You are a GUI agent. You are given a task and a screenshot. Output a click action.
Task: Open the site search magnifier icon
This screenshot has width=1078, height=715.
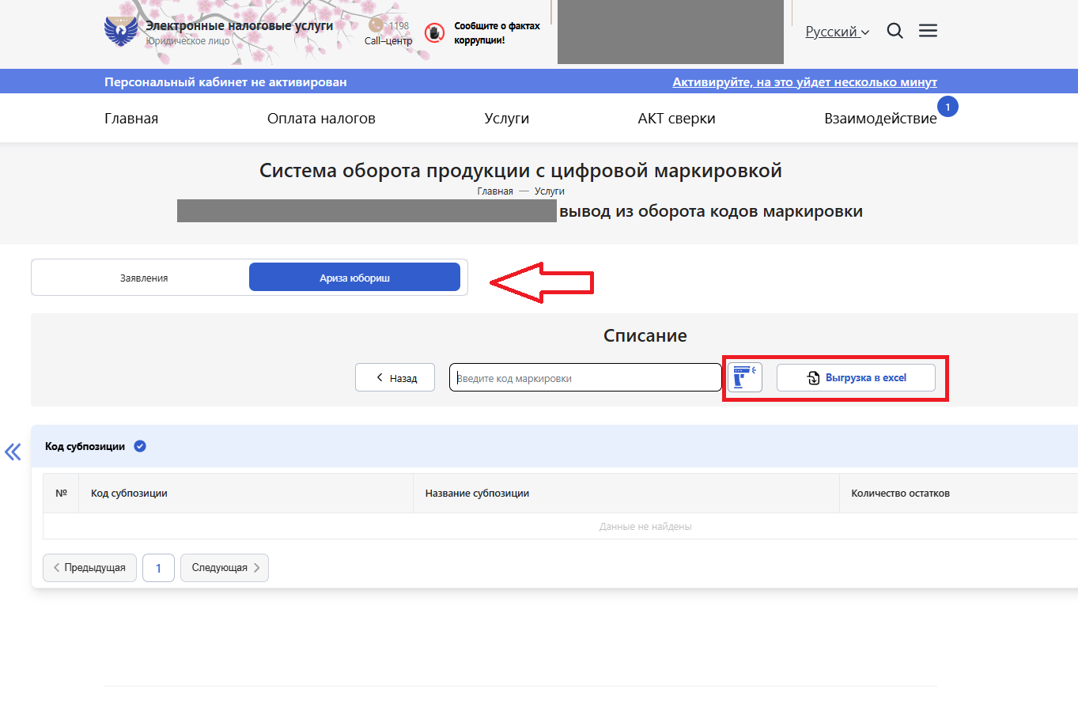tap(895, 31)
